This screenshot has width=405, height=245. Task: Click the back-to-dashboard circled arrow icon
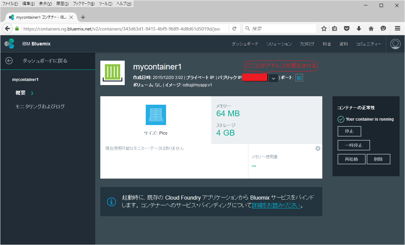pyautogui.click(x=9, y=61)
